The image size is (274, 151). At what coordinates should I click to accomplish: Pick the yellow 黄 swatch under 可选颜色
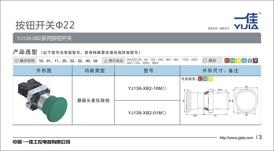coord(210,79)
